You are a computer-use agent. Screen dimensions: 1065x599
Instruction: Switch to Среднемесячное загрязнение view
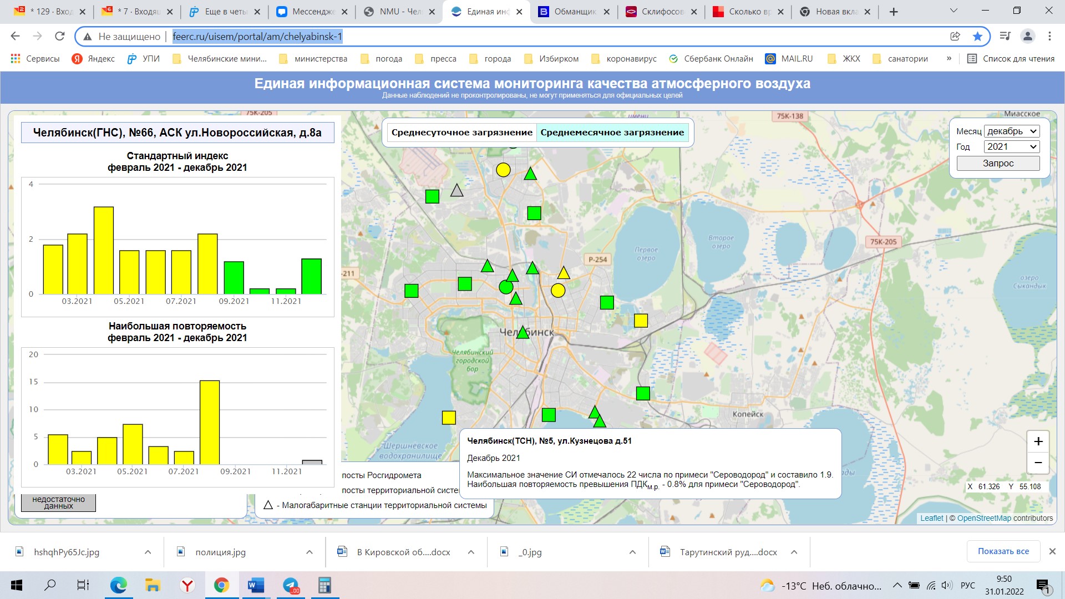pos(612,133)
